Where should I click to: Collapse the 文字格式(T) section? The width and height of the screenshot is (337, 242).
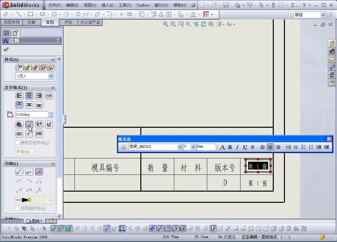click(x=53, y=88)
